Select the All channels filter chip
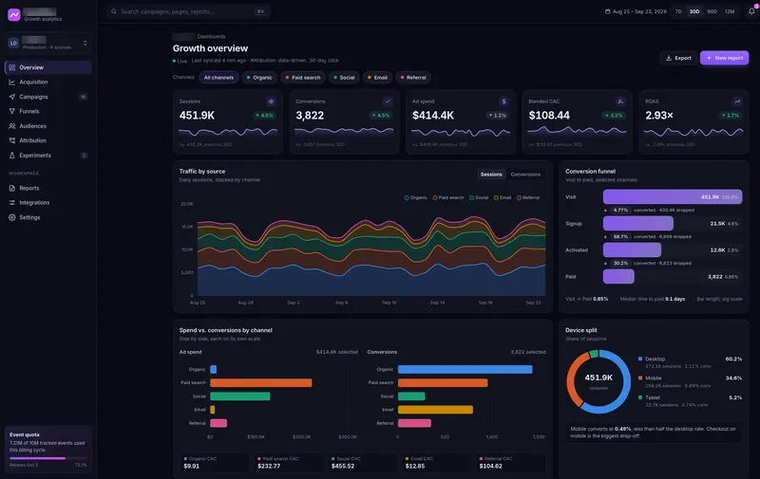The width and height of the screenshot is (760, 479). click(218, 78)
